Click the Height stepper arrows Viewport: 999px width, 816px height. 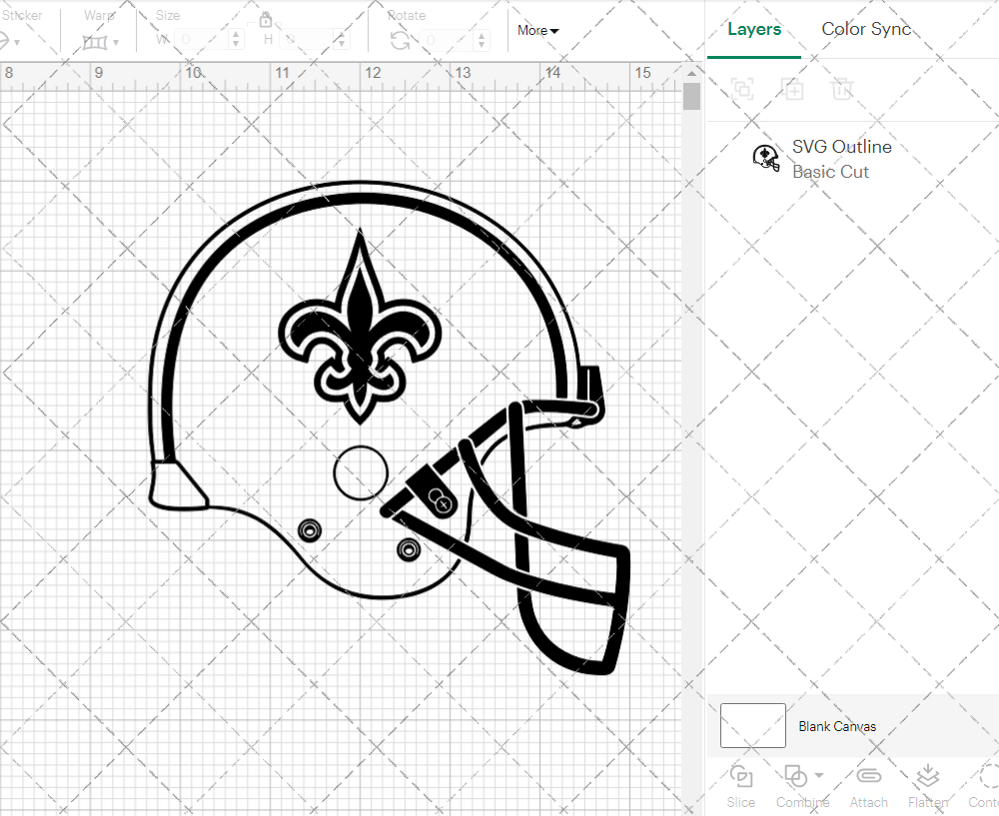coord(342,40)
